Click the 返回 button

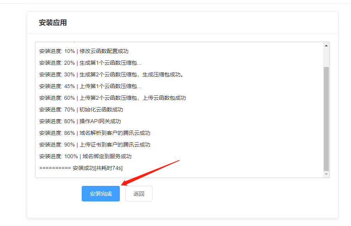tap(139, 194)
